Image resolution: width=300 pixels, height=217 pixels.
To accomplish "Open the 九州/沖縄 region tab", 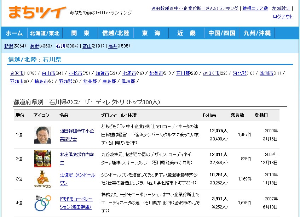I will click(257, 33).
